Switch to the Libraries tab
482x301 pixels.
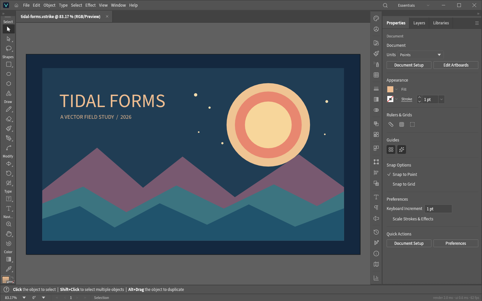pos(441,23)
